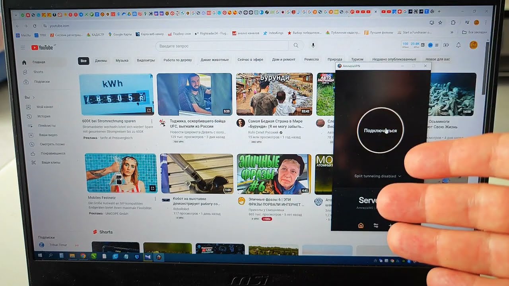Open the Таджика, оскорбившего бойца UFC video title
The height and width of the screenshot is (286, 509).
[x=198, y=124]
